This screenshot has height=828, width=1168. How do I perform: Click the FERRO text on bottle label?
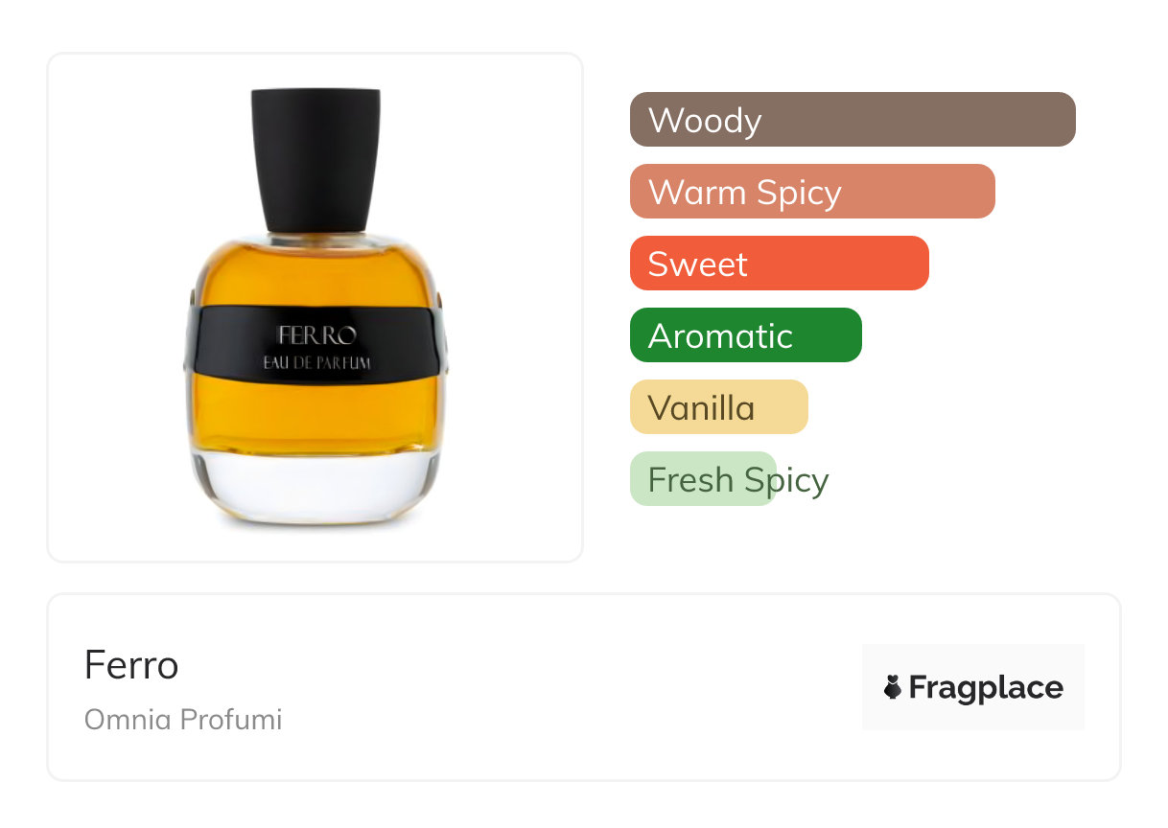tap(317, 335)
